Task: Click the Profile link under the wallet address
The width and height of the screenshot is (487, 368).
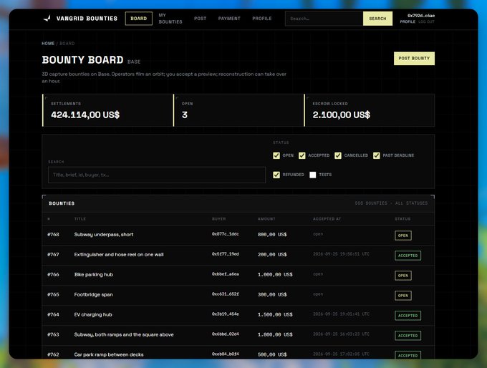Action: point(408,21)
